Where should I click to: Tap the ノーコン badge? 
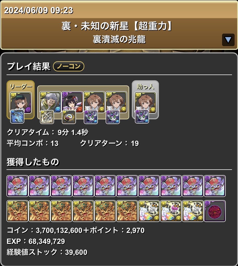69,66
